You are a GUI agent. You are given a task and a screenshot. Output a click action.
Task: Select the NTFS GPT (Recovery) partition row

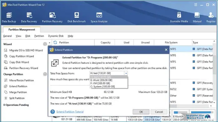pyautogui.click(x=191, y=83)
